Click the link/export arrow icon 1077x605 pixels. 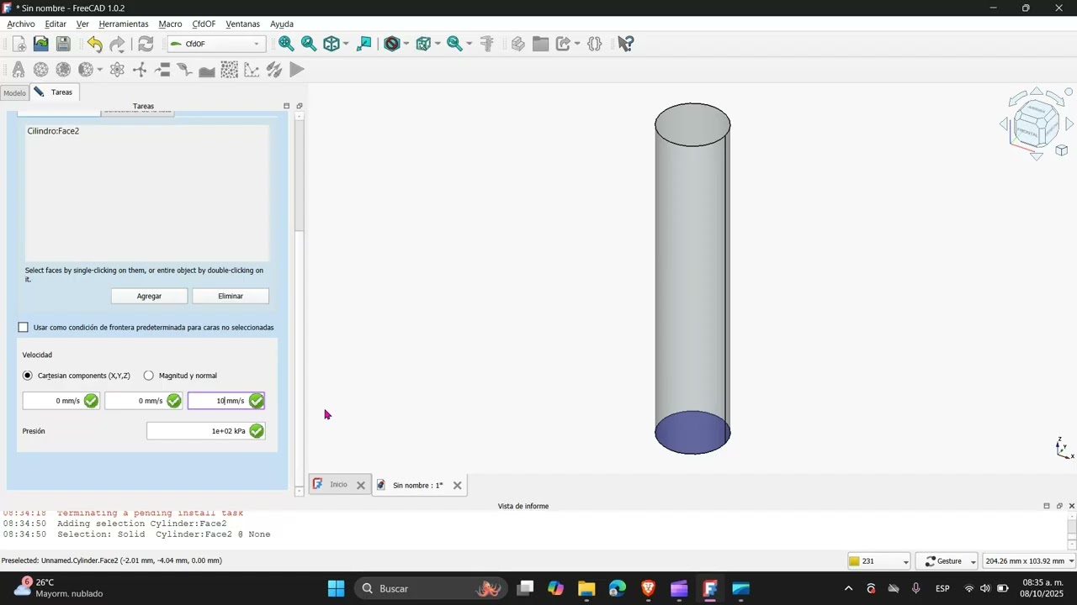click(x=563, y=44)
